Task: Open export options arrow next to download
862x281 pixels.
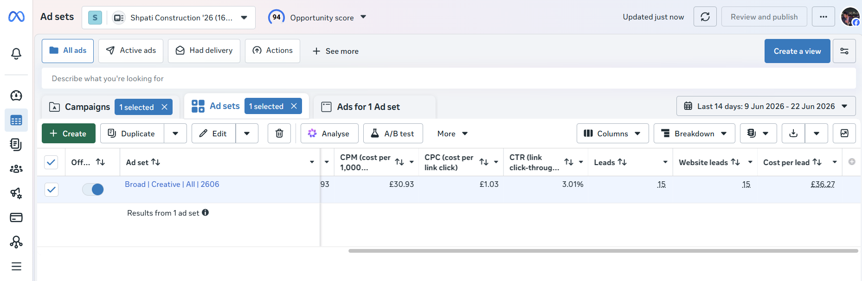Action: (x=817, y=134)
